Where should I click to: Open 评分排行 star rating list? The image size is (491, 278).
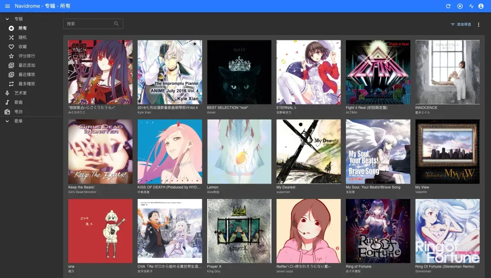[26, 56]
